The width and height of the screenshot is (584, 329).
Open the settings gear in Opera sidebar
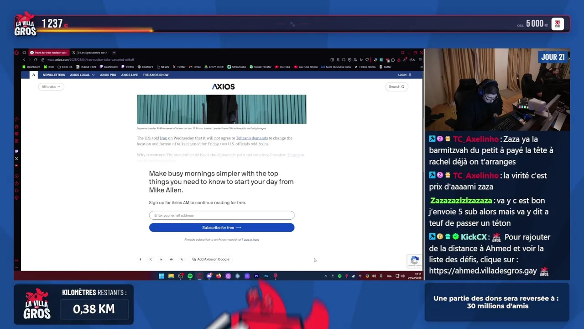[x=16, y=197]
